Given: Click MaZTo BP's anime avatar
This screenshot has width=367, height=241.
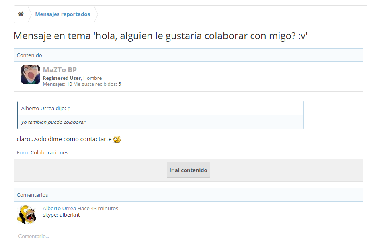Looking at the screenshot, I should 31,75.
